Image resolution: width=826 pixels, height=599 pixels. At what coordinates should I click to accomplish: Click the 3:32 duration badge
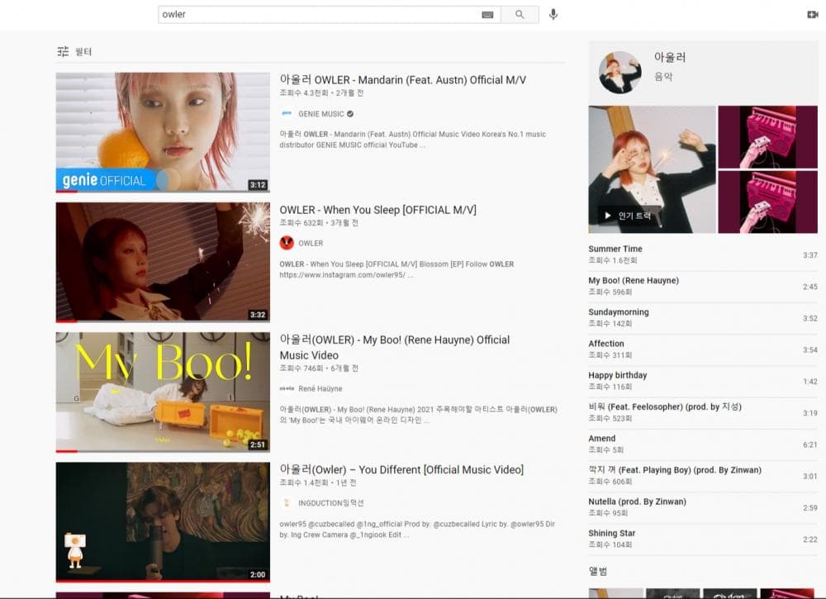tap(258, 315)
